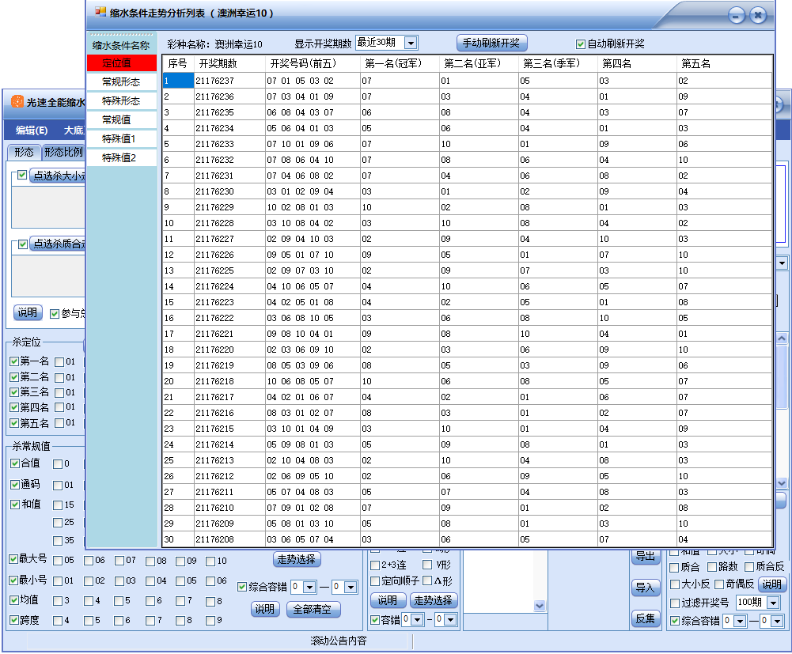
Task: Close the 缩水条件走势分析列表 window
Action: 758,15
